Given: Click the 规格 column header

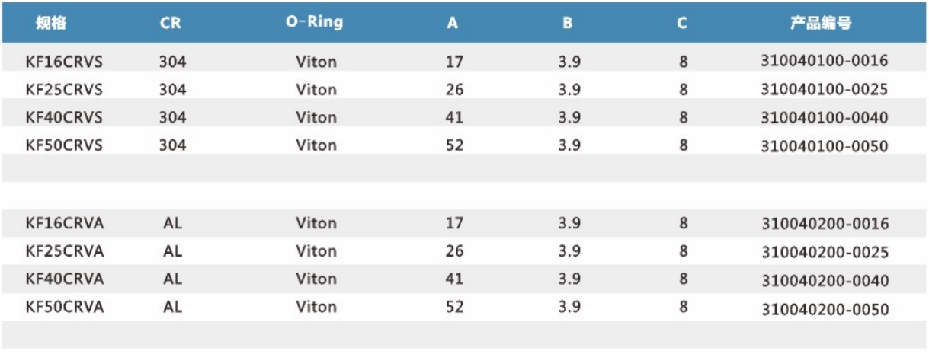Looking at the screenshot, I should click(52, 24).
